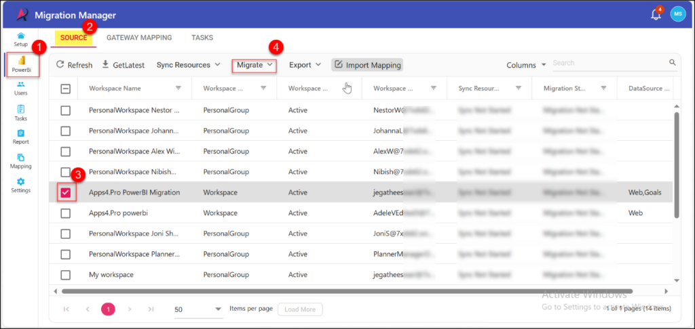This screenshot has width=695, height=329.
Task: Open the Tasks sidebar icon
Action: (x=21, y=109)
